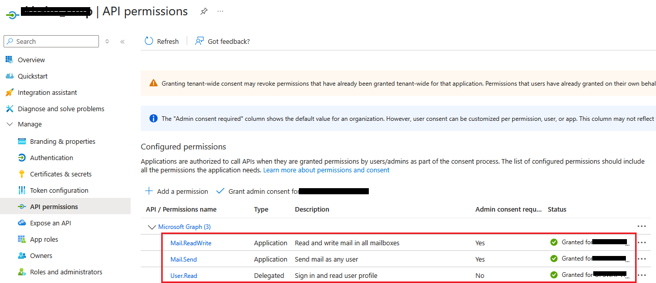The image size is (656, 283).
Task: Open the Mail.Send row ellipsis menu
Action: point(642,259)
